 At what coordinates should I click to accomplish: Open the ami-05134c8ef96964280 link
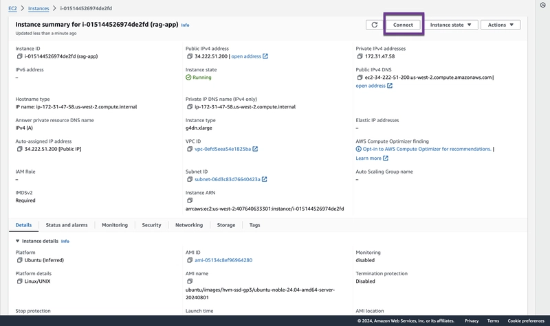coord(223,260)
